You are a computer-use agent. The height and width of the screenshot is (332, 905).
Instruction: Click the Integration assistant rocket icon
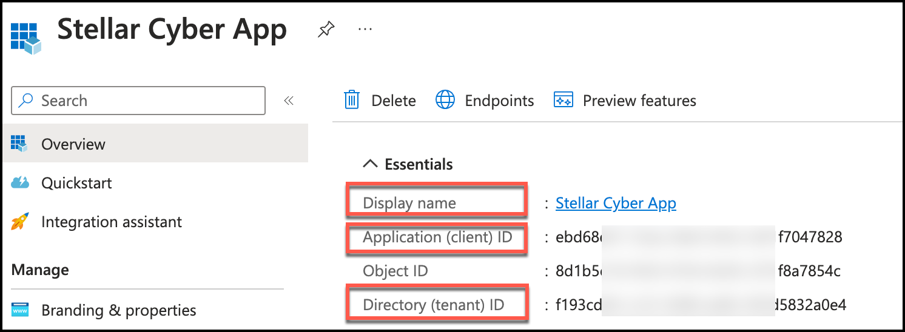click(x=20, y=222)
